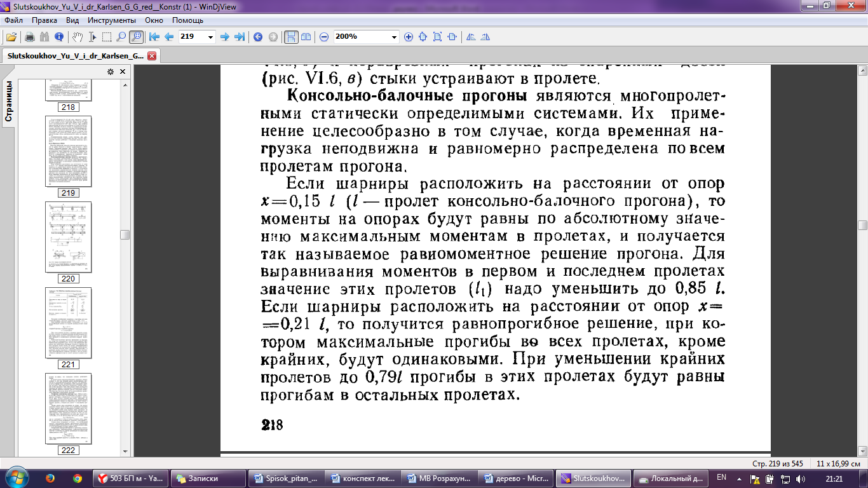Open the volume control in tray
The height and width of the screenshot is (488, 868).
(x=799, y=478)
